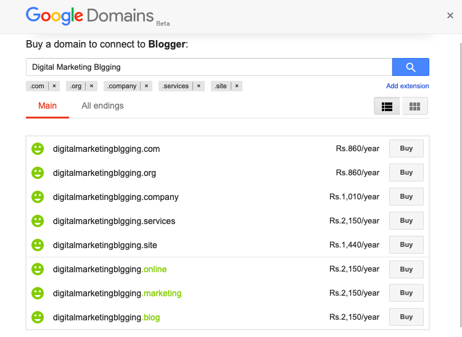Close the Google Domains dialog
Image resolution: width=462 pixels, height=337 pixels.
tap(450, 15)
